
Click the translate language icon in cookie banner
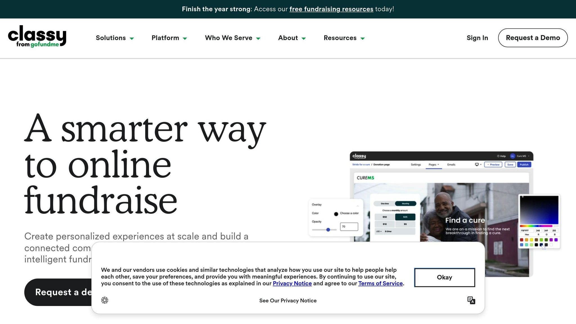[x=471, y=300]
